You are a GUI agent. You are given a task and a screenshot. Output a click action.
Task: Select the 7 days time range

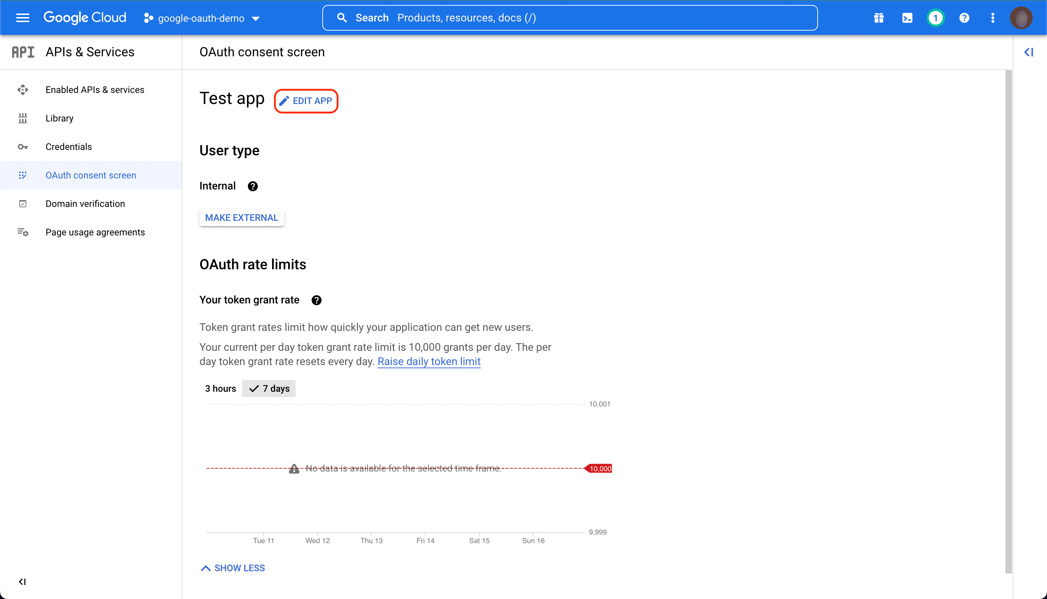click(269, 389)
